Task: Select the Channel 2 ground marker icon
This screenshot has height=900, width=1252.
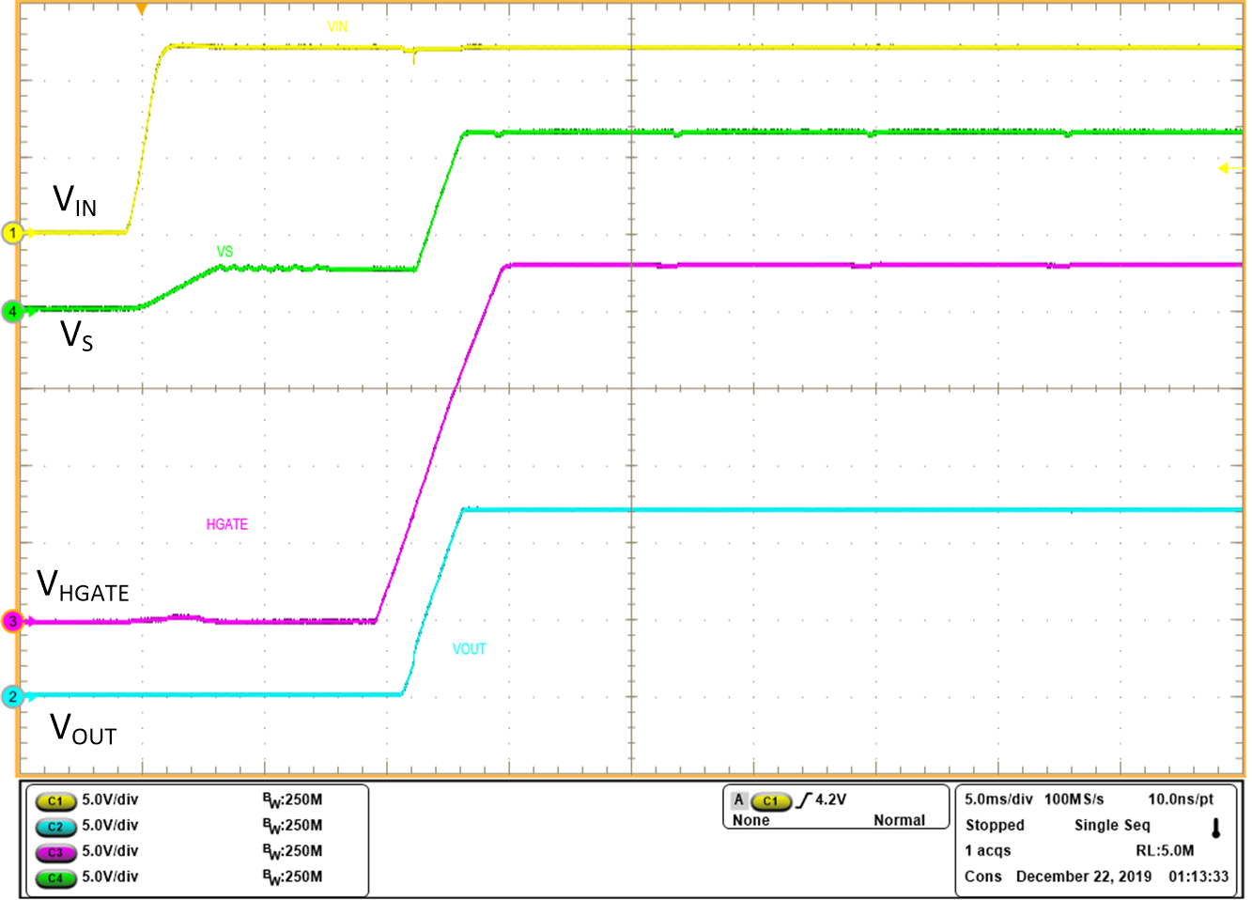Action: (x=10, y=696)
